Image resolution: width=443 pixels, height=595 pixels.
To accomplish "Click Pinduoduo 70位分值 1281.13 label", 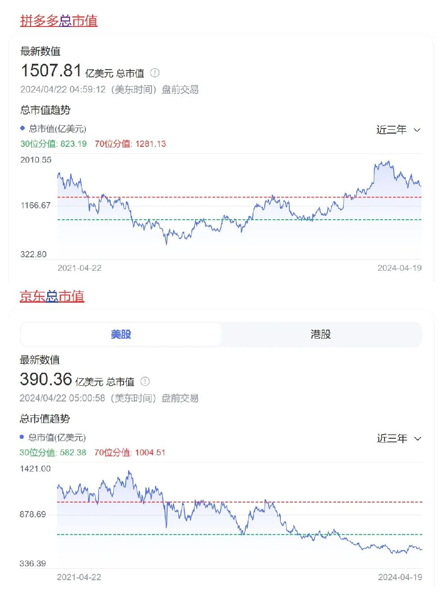I will click(x=130, y=144).
